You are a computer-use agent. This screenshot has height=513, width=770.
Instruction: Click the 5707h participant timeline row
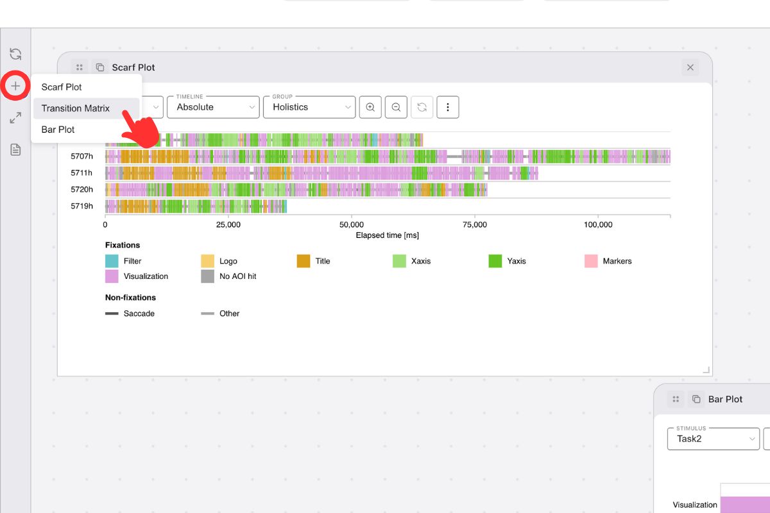coord(388,156)
